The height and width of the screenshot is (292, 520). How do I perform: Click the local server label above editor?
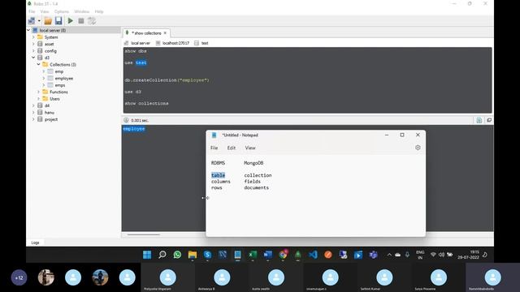(x=141, y=43)
